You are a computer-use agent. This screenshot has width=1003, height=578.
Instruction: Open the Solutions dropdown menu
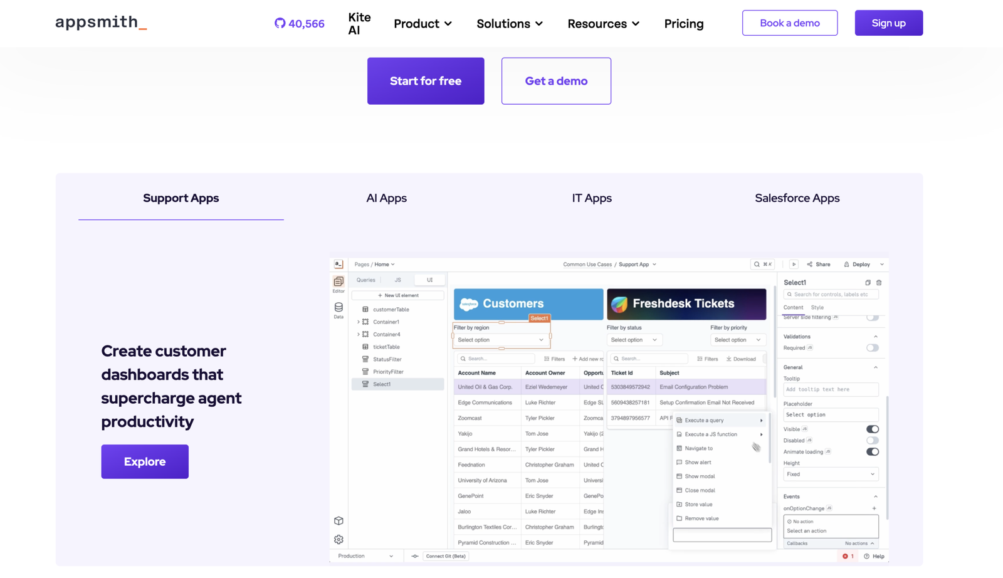[x=510, y=24]
